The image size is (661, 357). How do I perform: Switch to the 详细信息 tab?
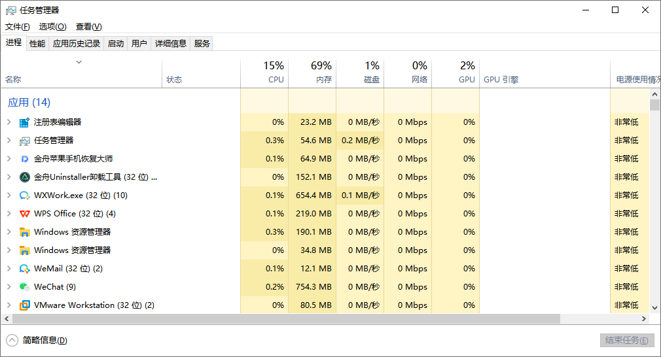(x=171, y=43)
